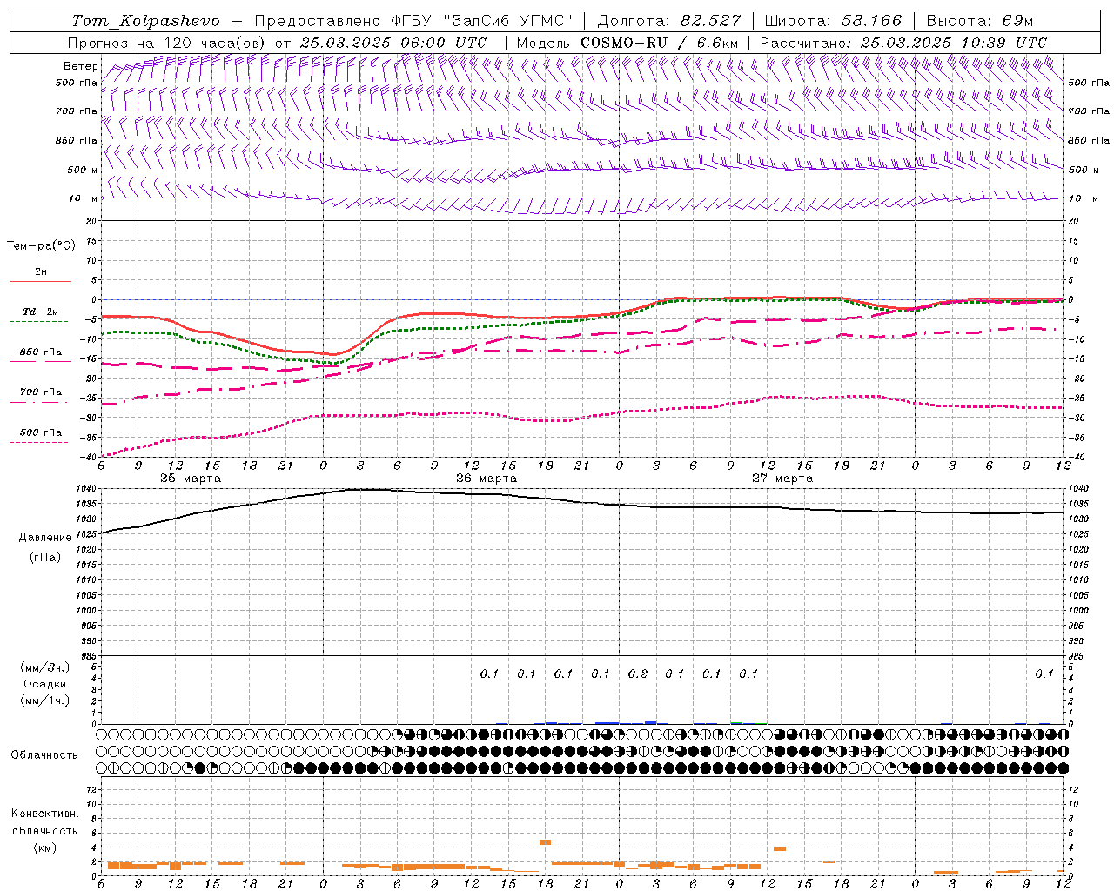Select the Тем-ра(°C) axis title

(41, 246)
